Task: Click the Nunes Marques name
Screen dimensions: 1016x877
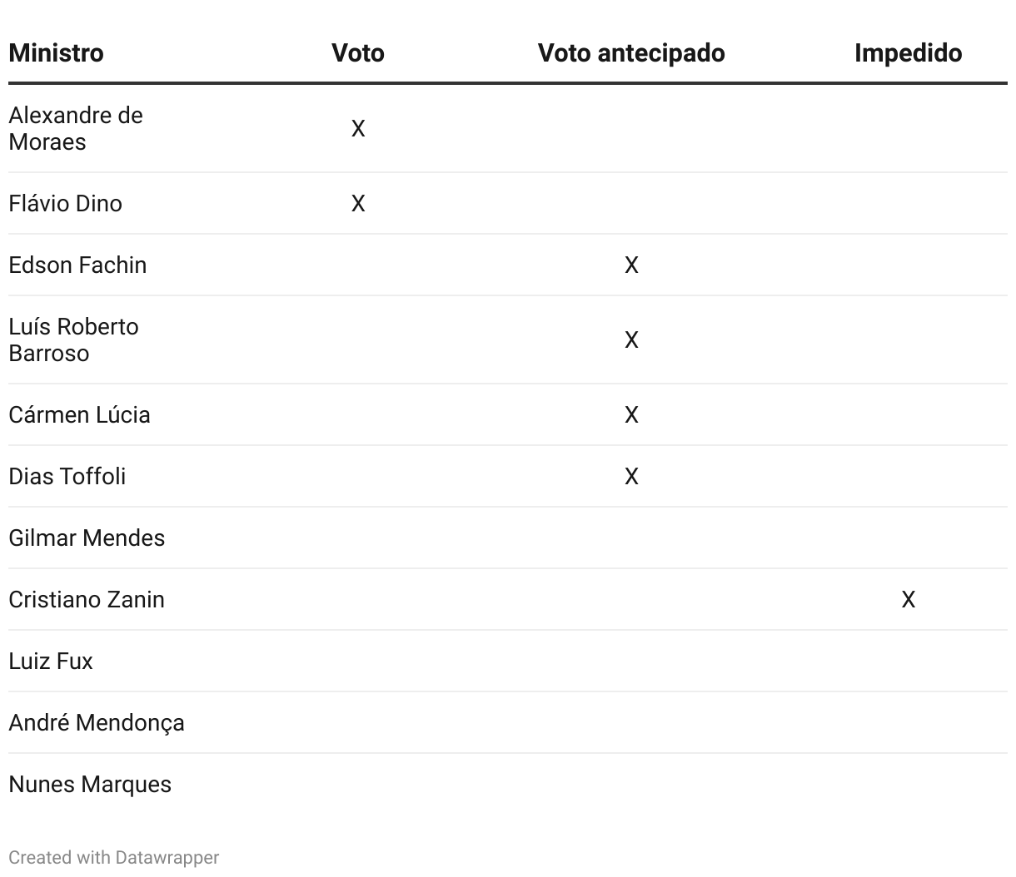Action: (90, 784)
